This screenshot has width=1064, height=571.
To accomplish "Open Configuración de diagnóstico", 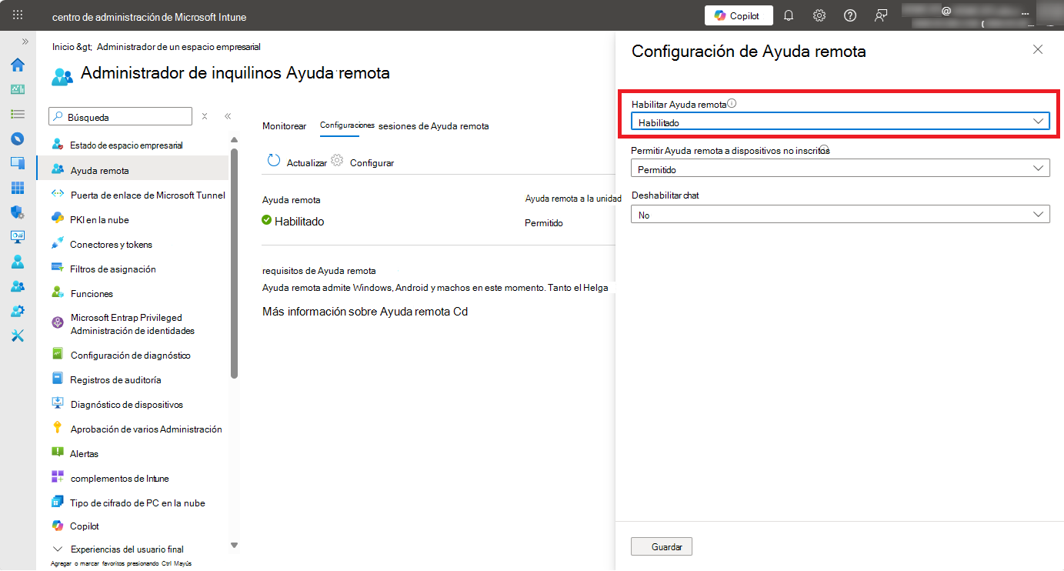I will (132, 355).
